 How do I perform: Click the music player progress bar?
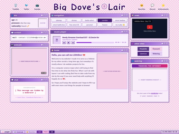tap(95, 42)
